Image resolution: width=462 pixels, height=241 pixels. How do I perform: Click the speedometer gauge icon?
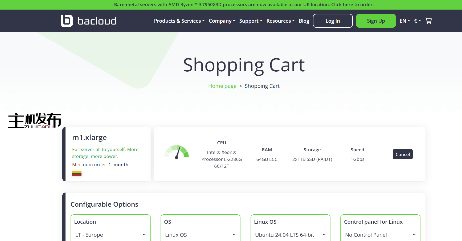tap(176, 152)
